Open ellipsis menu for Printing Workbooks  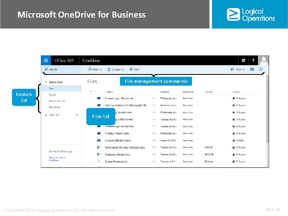coord(154,133)
